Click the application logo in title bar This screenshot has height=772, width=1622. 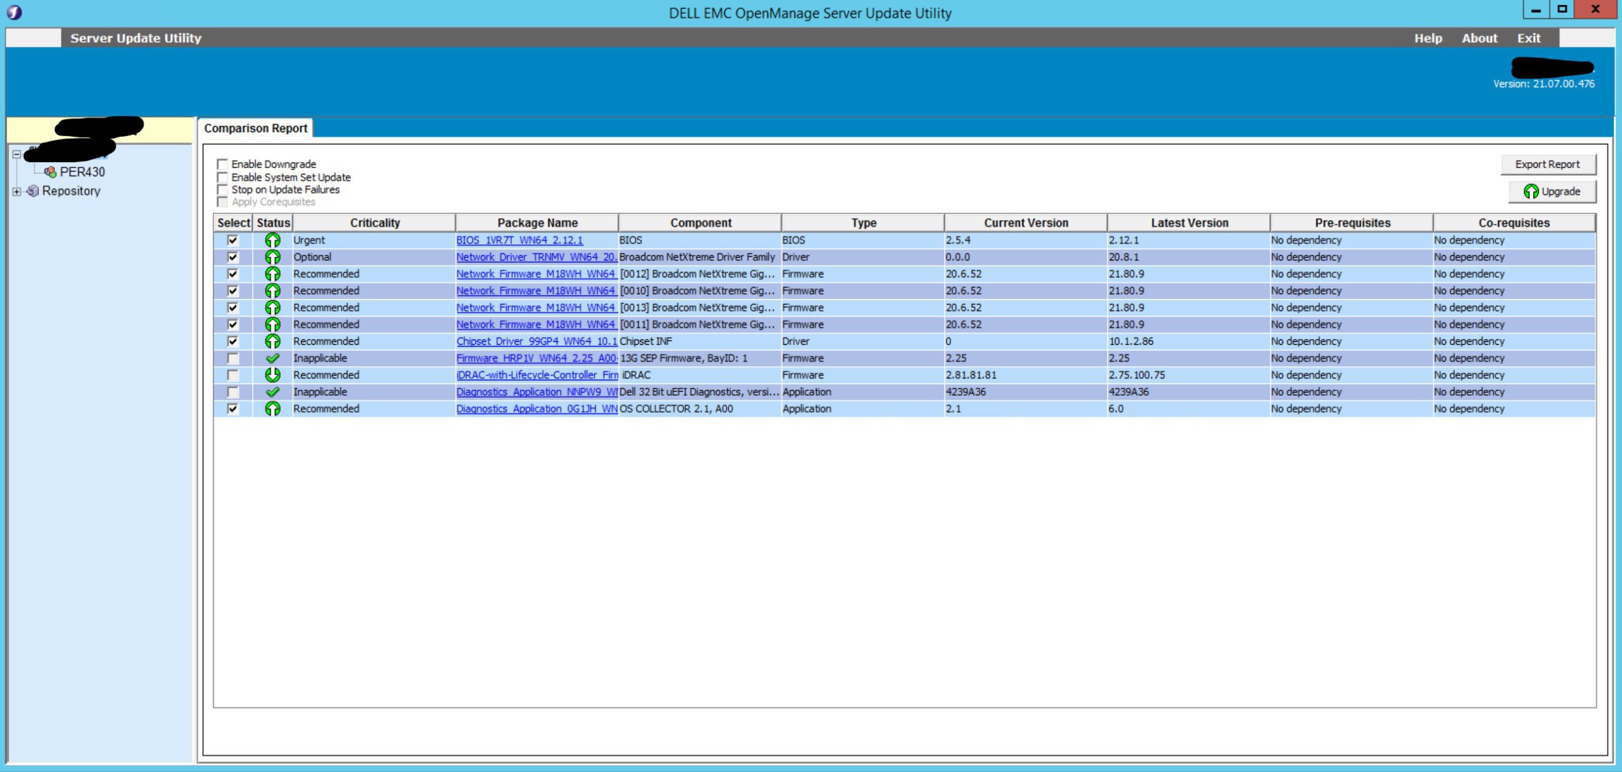pyautogui.click(x=14, y=13)
